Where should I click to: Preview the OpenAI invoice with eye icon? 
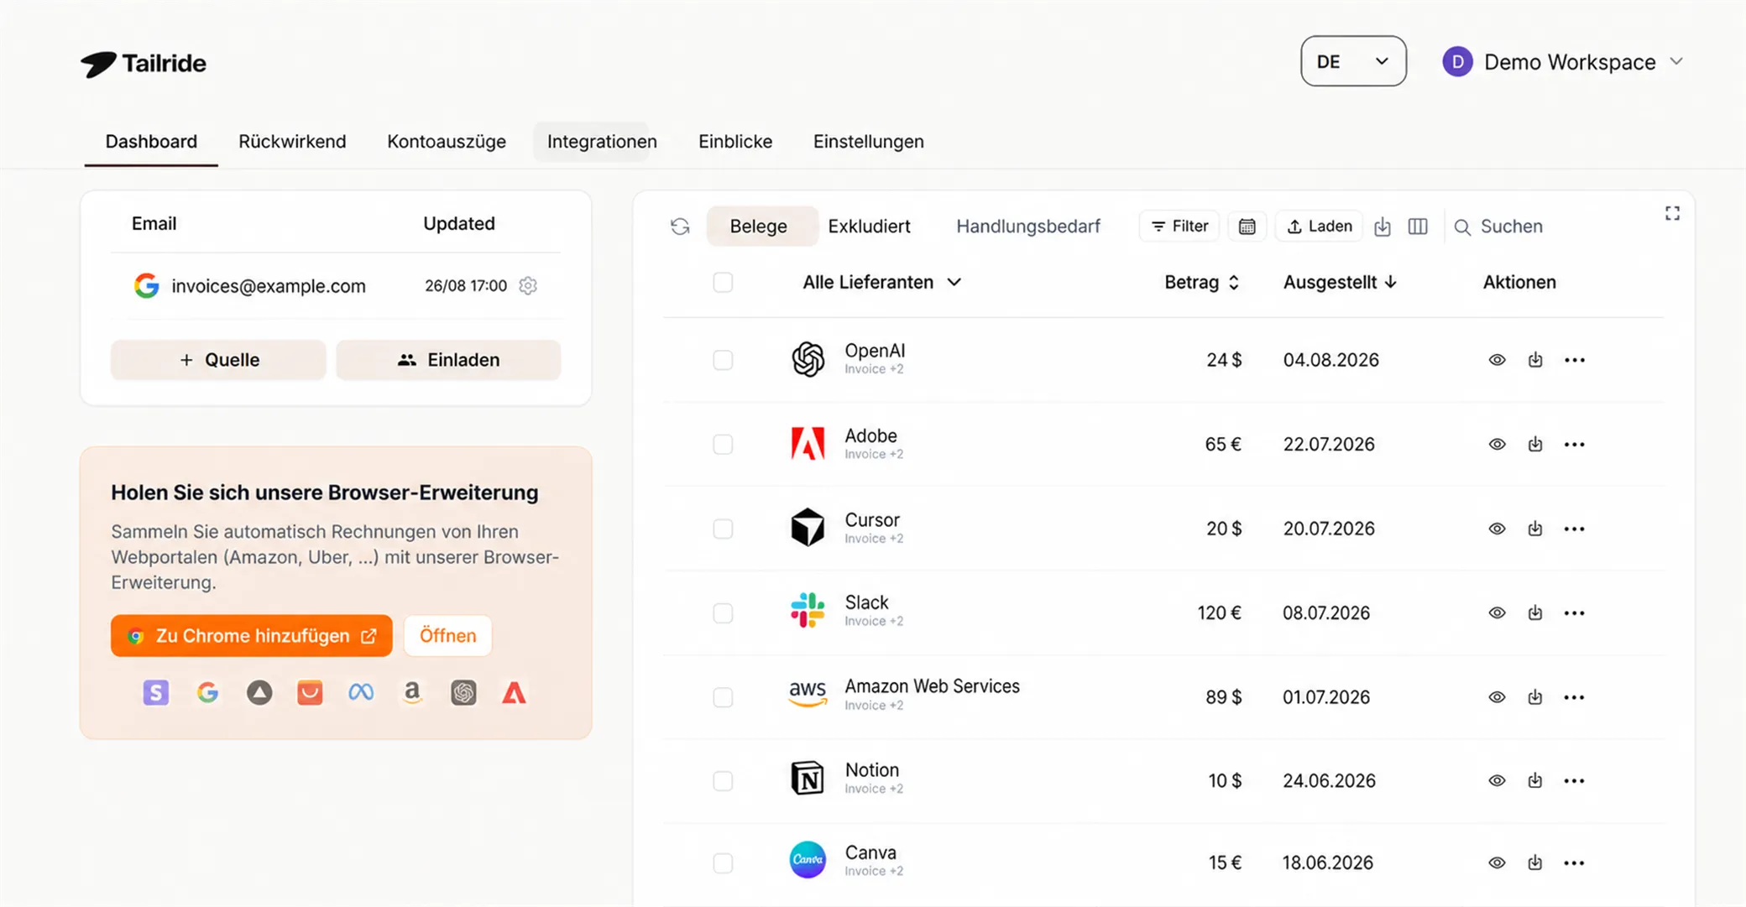(1497, 360)
